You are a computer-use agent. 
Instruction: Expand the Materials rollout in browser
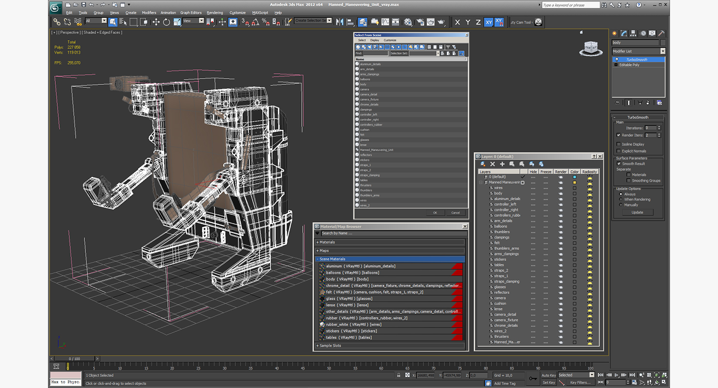click(390, 242)
